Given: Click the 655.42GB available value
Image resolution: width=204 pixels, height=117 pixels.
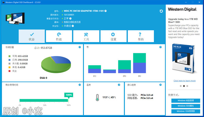Looking at the screenshot, I should tap(23, 56).
